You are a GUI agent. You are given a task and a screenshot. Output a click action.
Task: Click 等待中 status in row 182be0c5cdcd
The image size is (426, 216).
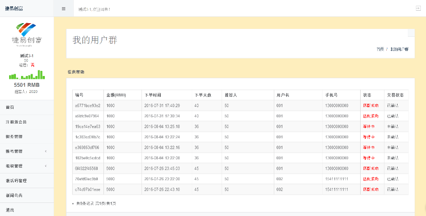[369, 158]
